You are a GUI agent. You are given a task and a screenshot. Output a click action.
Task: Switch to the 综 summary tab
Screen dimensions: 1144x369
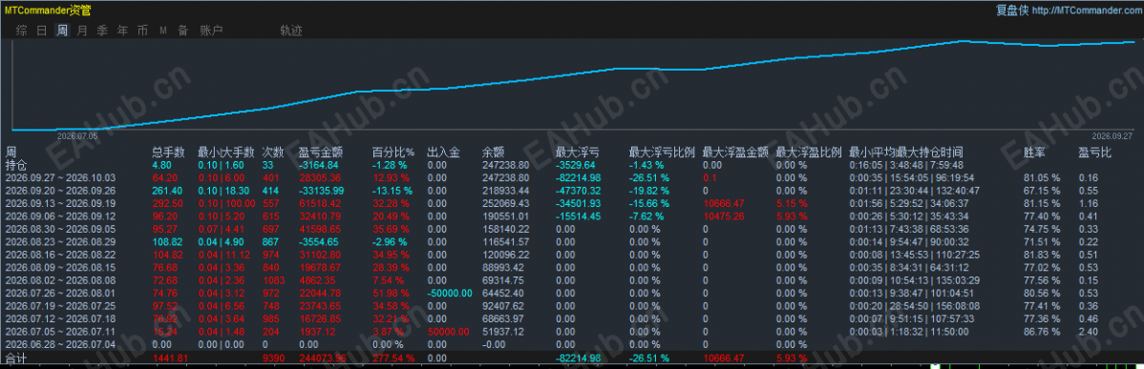[x=22, y=31]
